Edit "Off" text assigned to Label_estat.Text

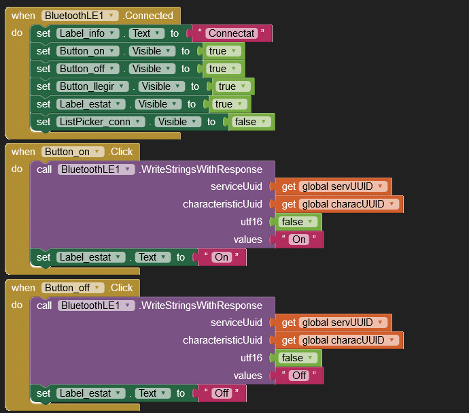[x=222, y=393]
